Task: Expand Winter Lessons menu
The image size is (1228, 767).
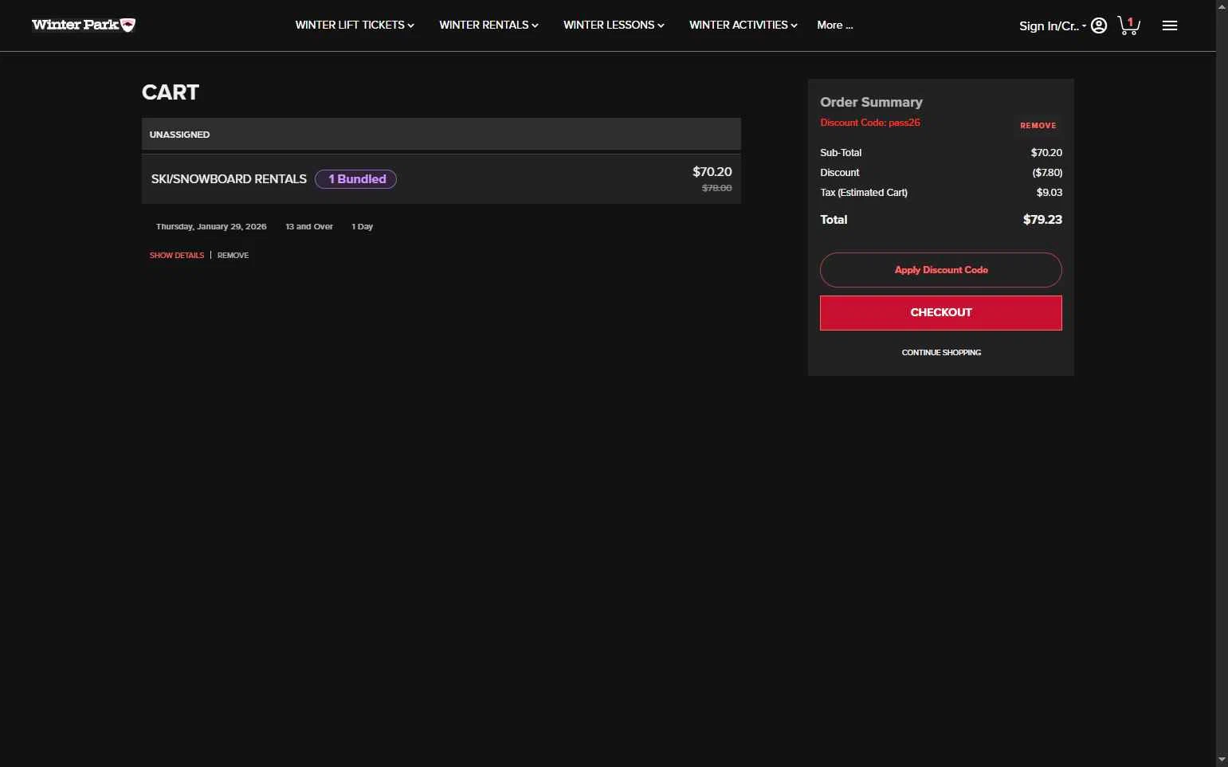Action: pyautogui.click(x=614, y=25)
